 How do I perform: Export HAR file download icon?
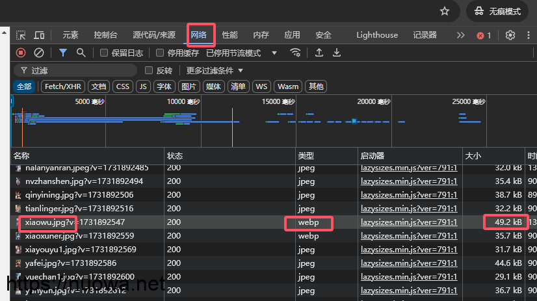pos(337,53)
